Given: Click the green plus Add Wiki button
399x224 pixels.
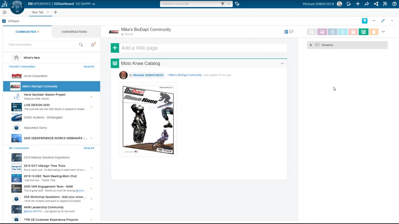Looking at the screenshot, I should point(115,48).
